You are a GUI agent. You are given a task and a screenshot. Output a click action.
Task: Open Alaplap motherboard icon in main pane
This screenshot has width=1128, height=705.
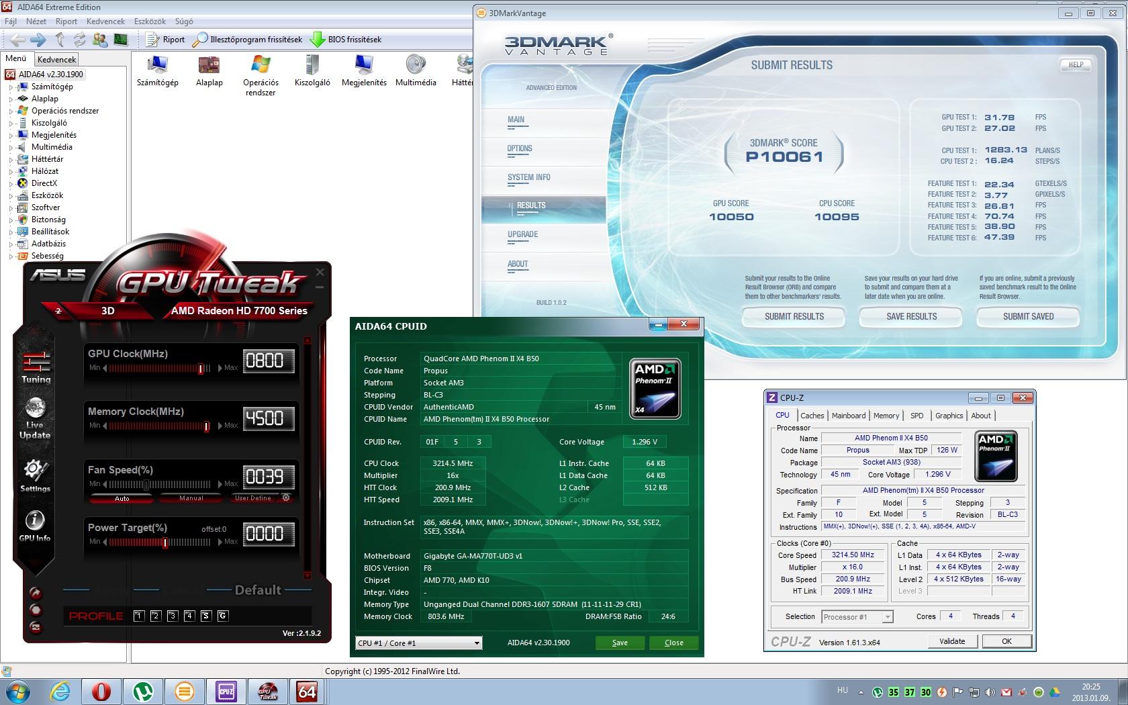209,70
